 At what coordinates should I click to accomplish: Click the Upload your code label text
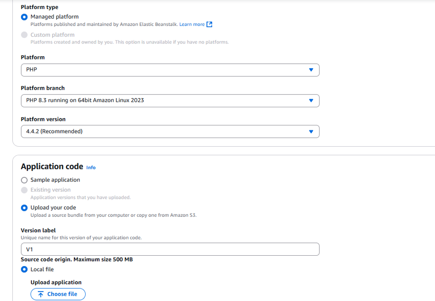tap(53, 208)
